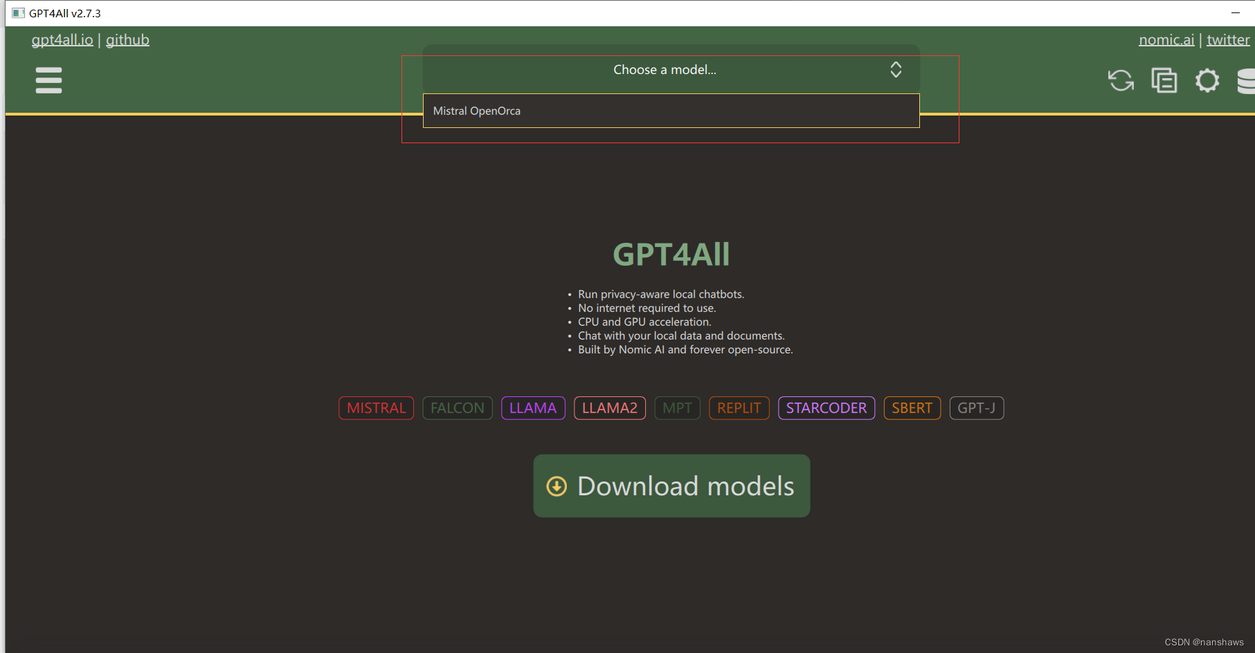1255x653 pixels.
Task: Open the gpt4all.io link
Action: pyautogui.click(x=62, y=40)
